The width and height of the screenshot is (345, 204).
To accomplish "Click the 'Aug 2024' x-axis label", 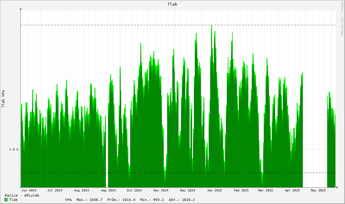I will pyautogui.click(x=82, y=190).
